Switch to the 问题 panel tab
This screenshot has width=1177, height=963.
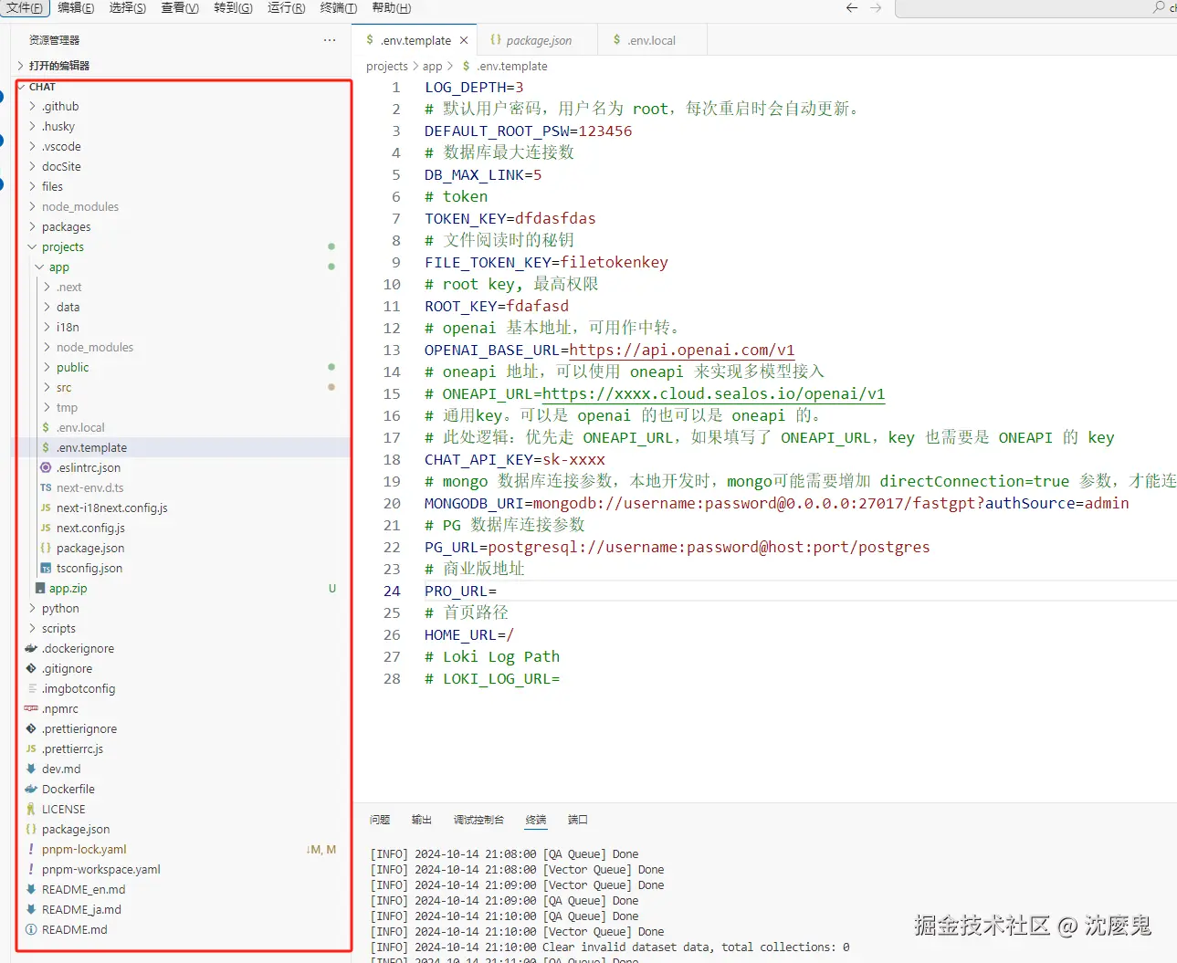pos(380,820)
